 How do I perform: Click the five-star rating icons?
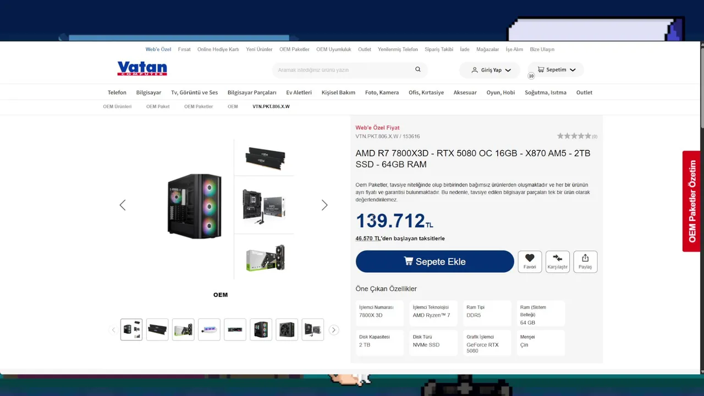point(574,136)
